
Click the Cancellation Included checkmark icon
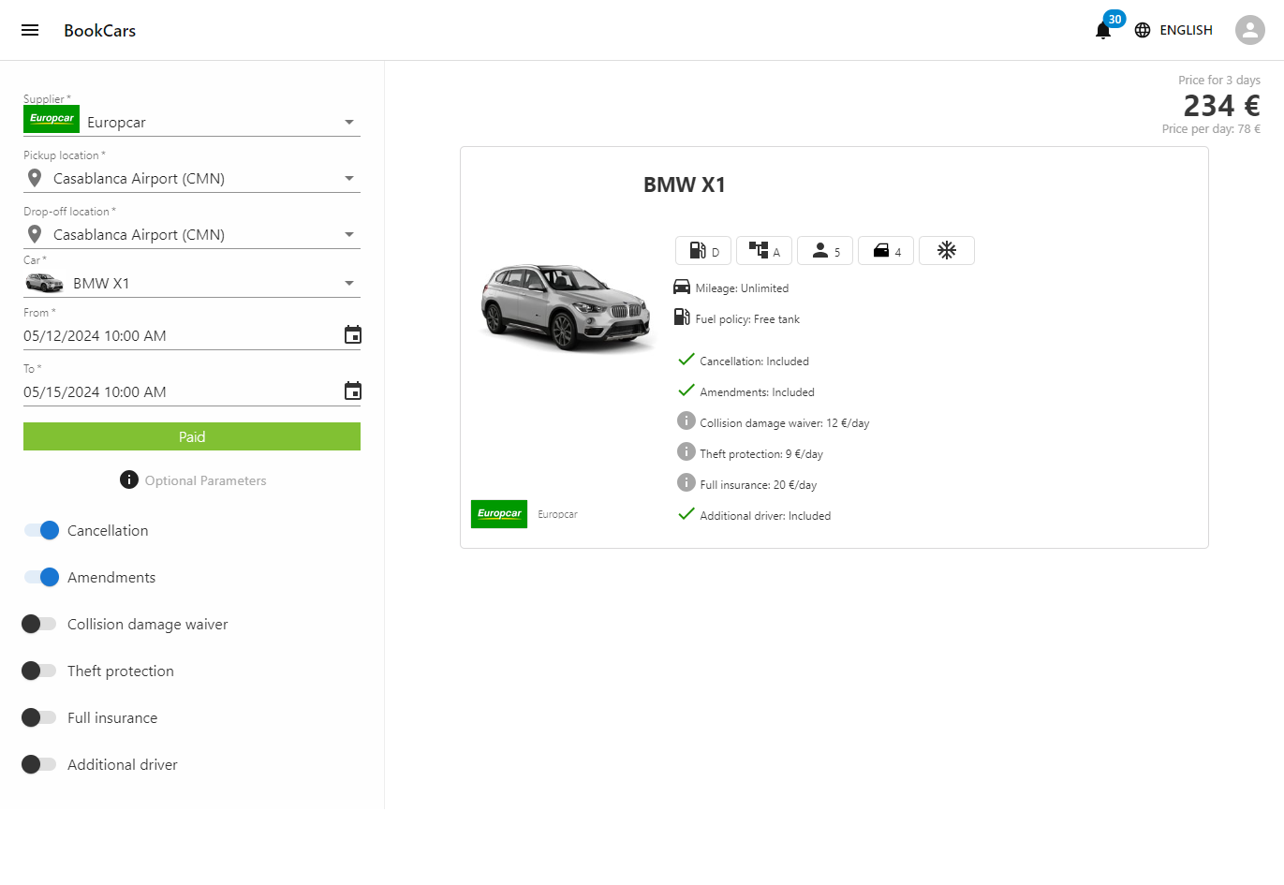[x=686, y=360]
